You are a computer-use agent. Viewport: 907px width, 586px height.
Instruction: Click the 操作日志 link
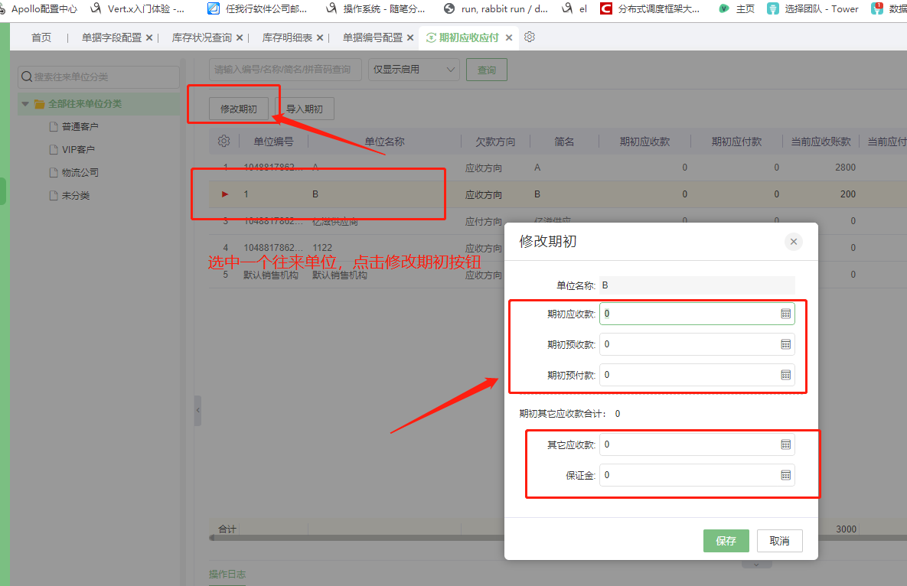(x=227, y=574)
